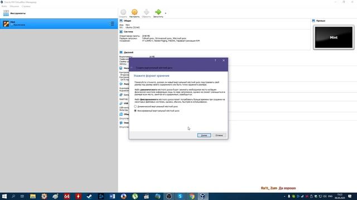Image resolution: width=357 pixels, height=200 pixels.
Task: Click the Далее (Next) button
Action: click(204, 136)
